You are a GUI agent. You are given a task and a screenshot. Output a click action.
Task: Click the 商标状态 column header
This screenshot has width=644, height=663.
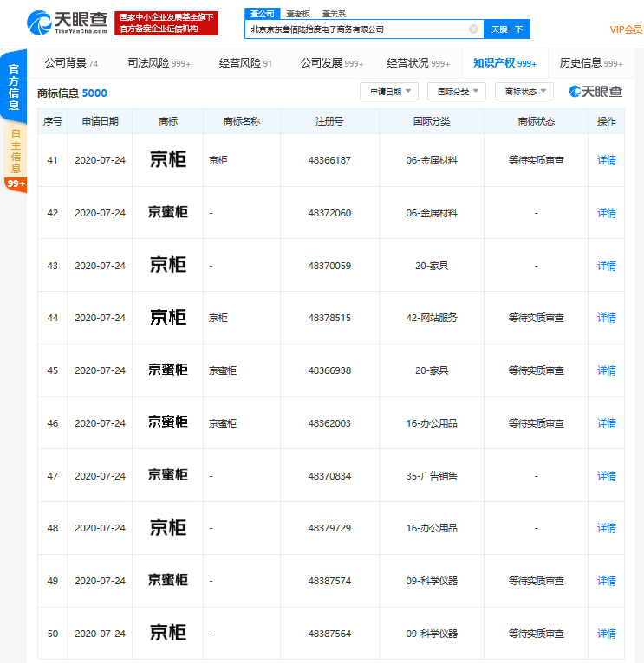[x=536, y=122]
